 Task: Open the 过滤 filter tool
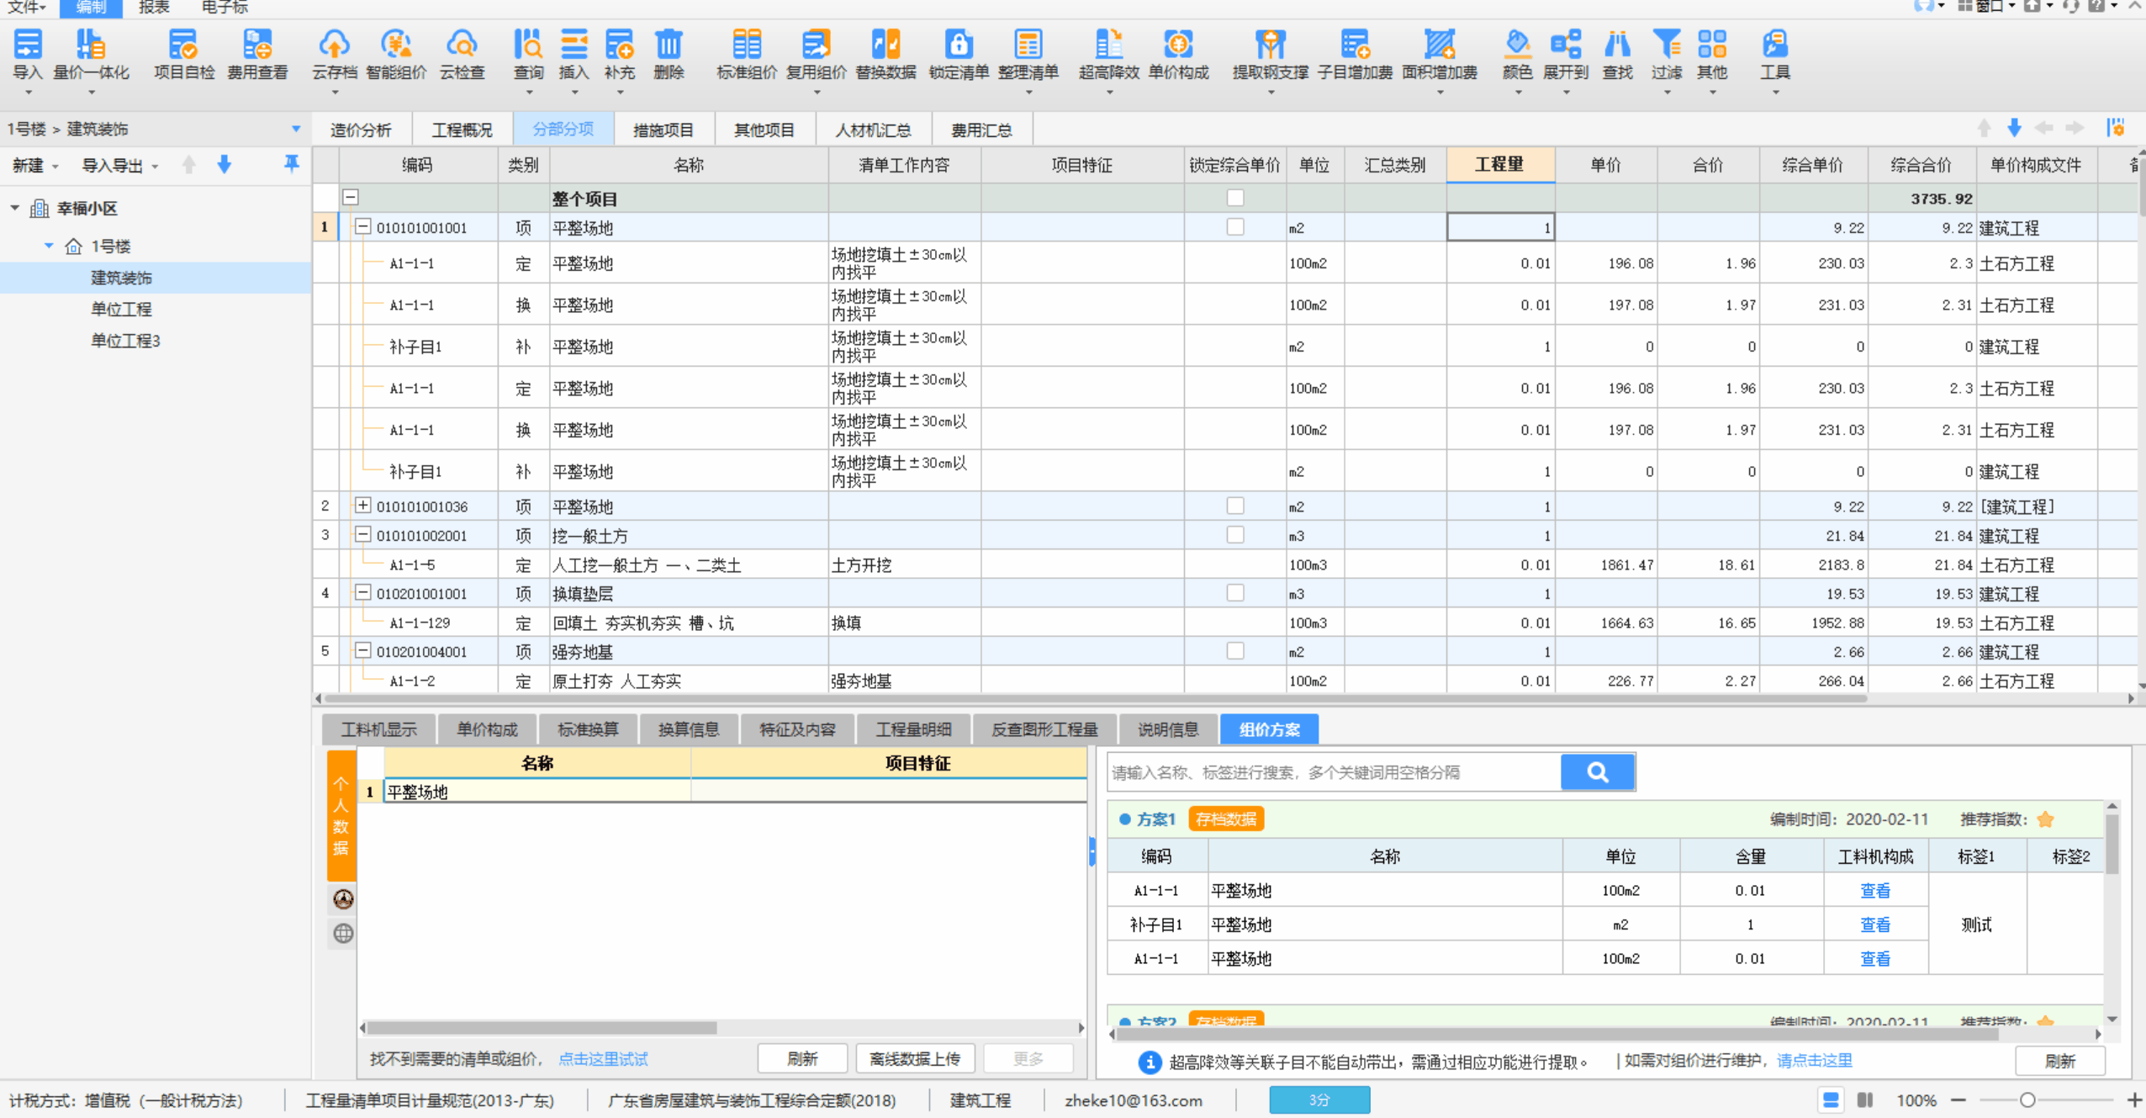pyautogui.click(x=1665, y=45)
